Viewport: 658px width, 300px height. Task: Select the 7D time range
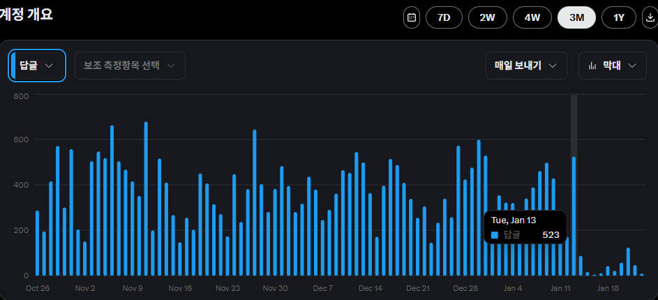pyautogui.click(x=444, y=17)
